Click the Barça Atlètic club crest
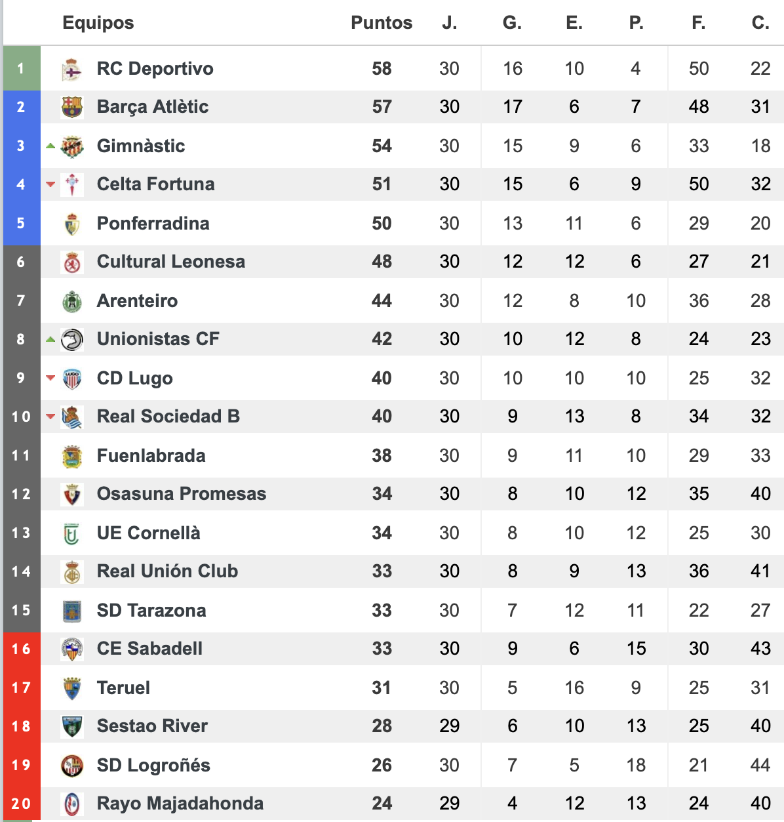784x822 pixels. pos(72,107)
